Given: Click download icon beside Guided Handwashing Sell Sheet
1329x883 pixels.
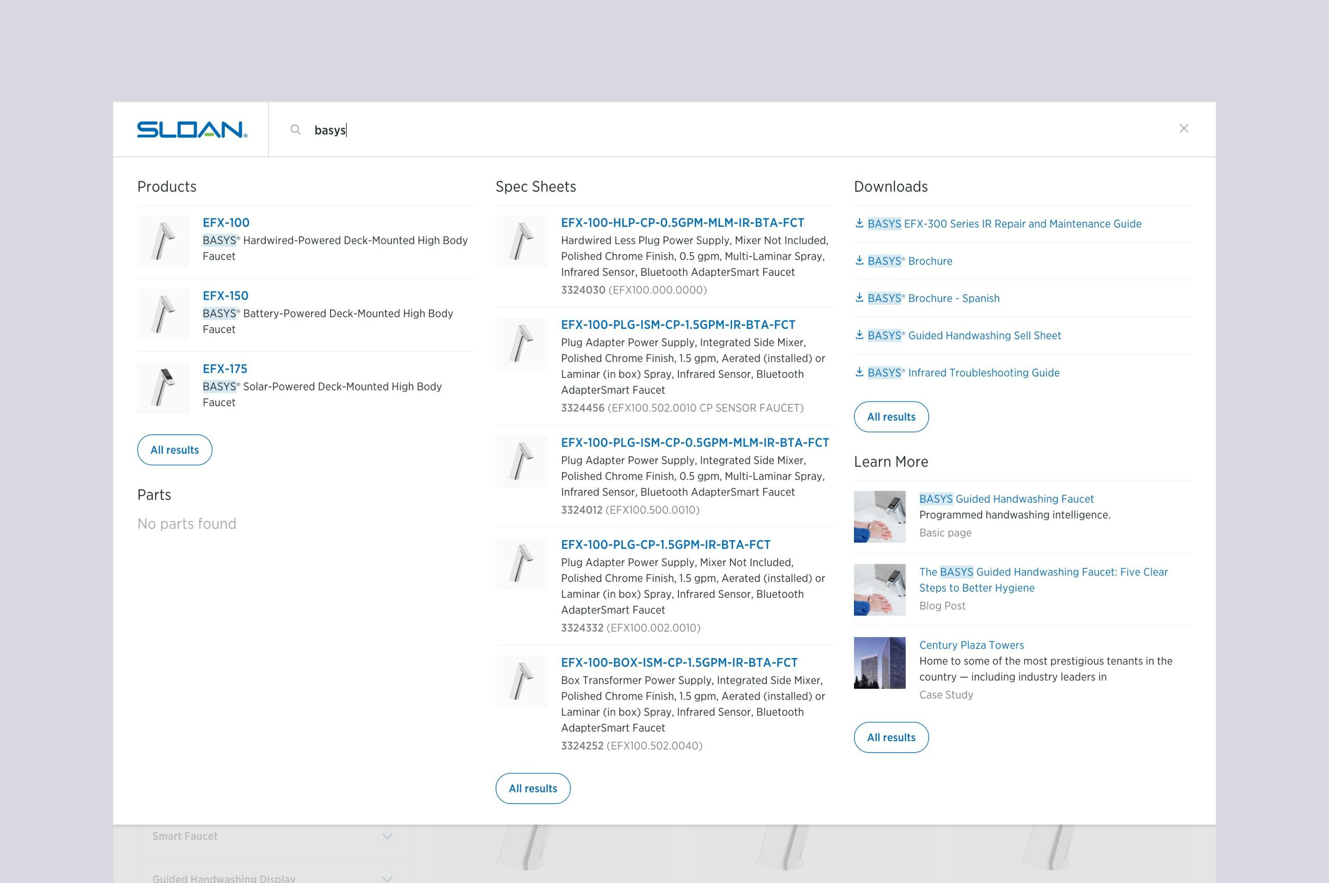Looking at the screenshot, I should (x=859, y=335).
